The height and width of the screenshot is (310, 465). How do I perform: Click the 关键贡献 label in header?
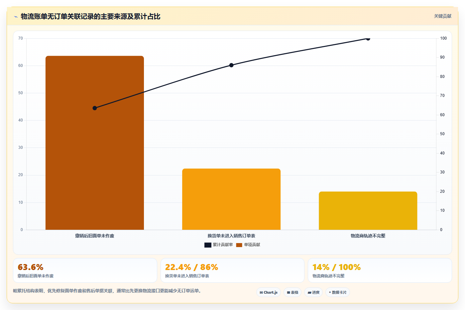pos(443,16)
